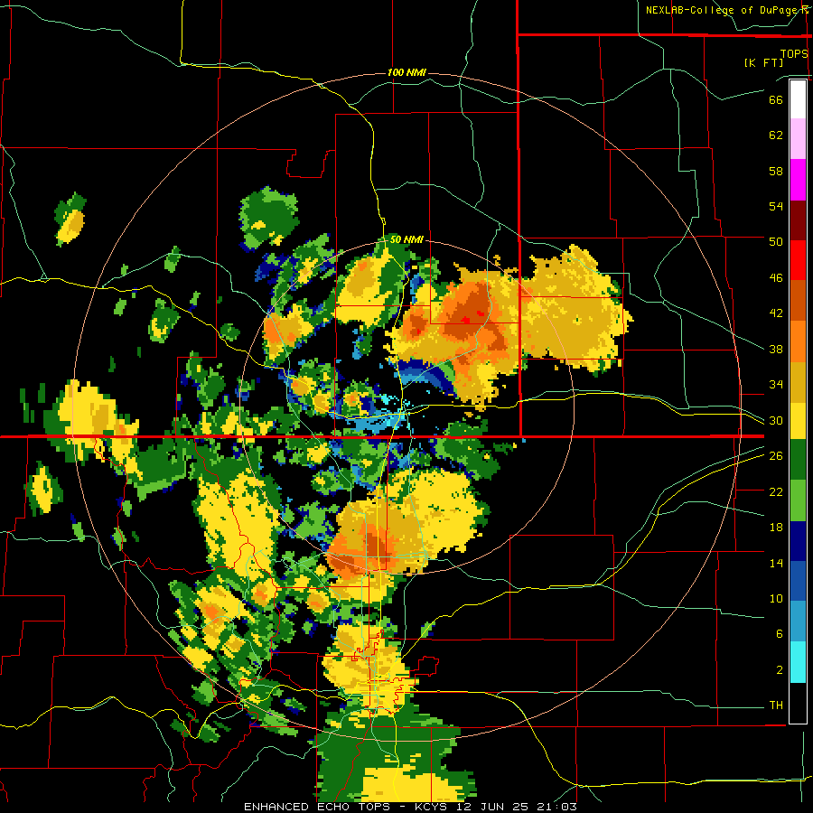Select the dark green legend swatch
This screenshot has width=813, height=813.
[798, 460]
